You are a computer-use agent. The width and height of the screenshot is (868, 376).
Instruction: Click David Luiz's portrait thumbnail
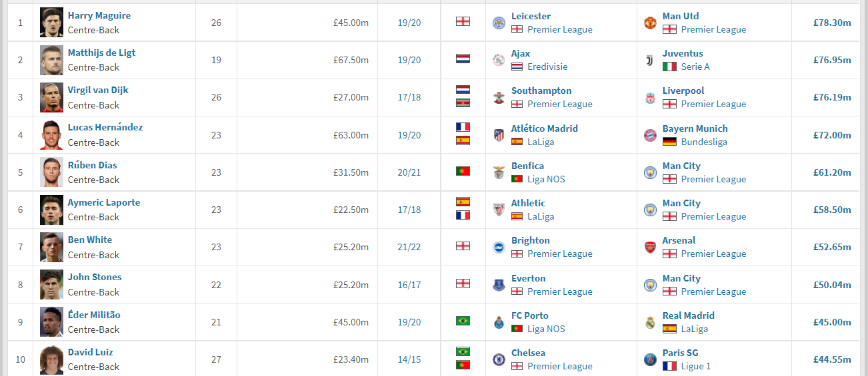click(51, 359)
